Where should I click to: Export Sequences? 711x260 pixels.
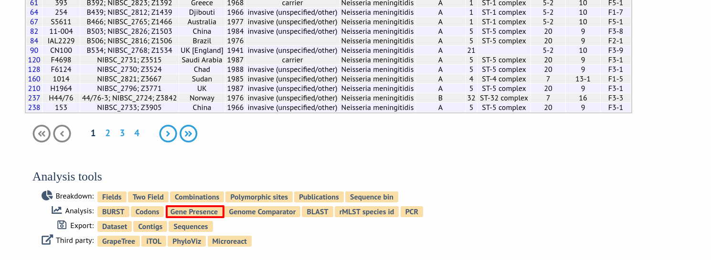click(191, 227)
